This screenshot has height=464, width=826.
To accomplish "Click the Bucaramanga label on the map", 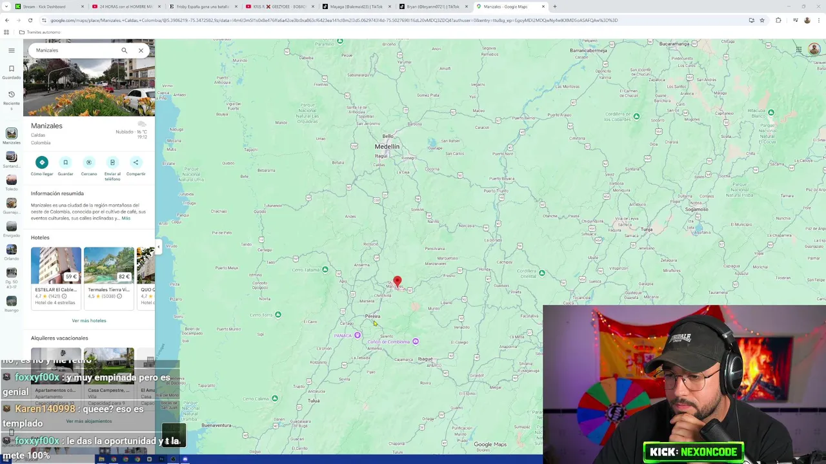I will point(674,43).
